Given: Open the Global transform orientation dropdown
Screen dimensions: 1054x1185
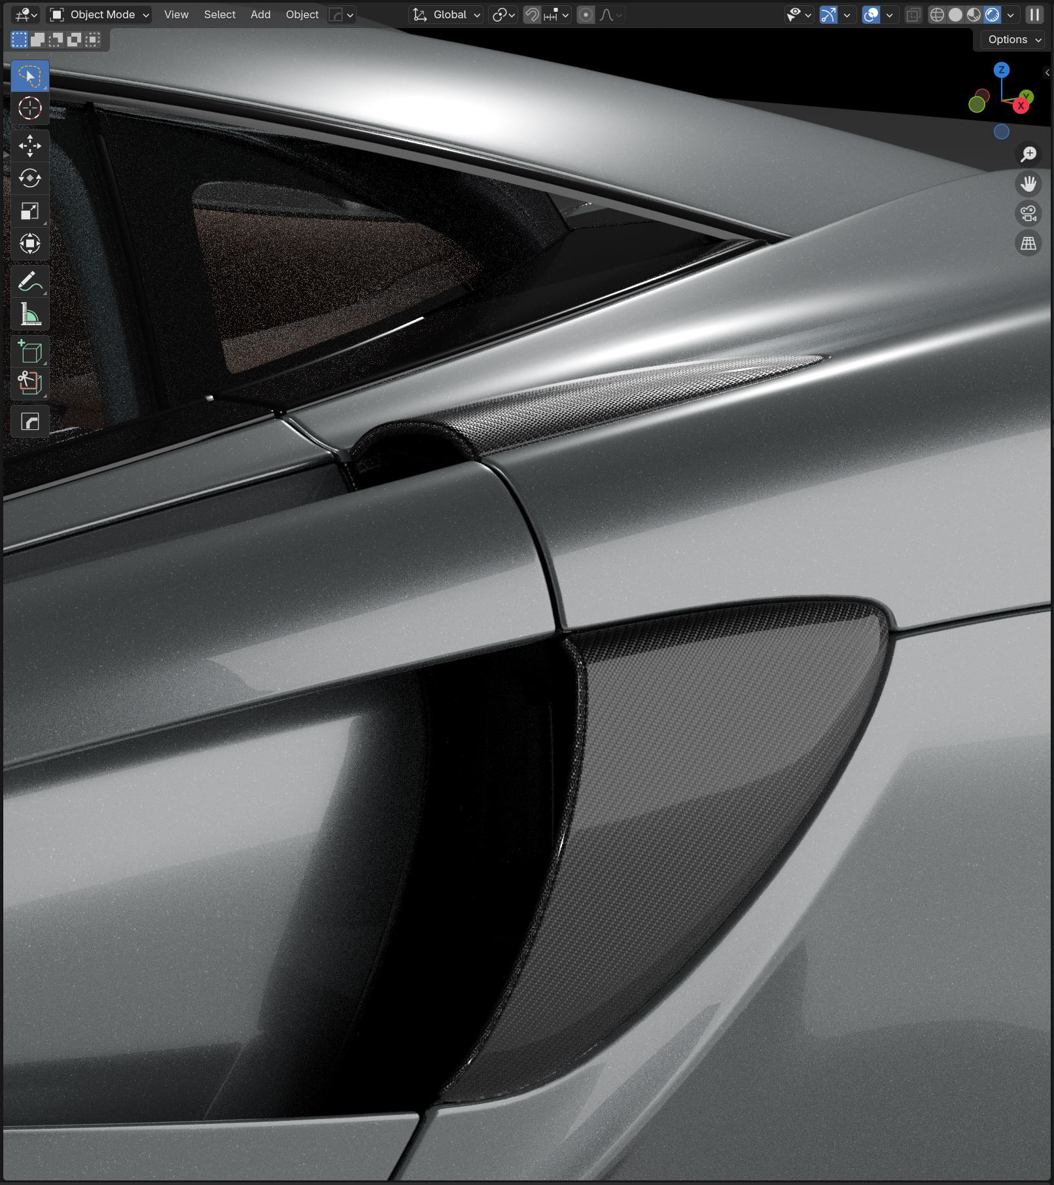Looking at the screenshot, I should [446, 14].
